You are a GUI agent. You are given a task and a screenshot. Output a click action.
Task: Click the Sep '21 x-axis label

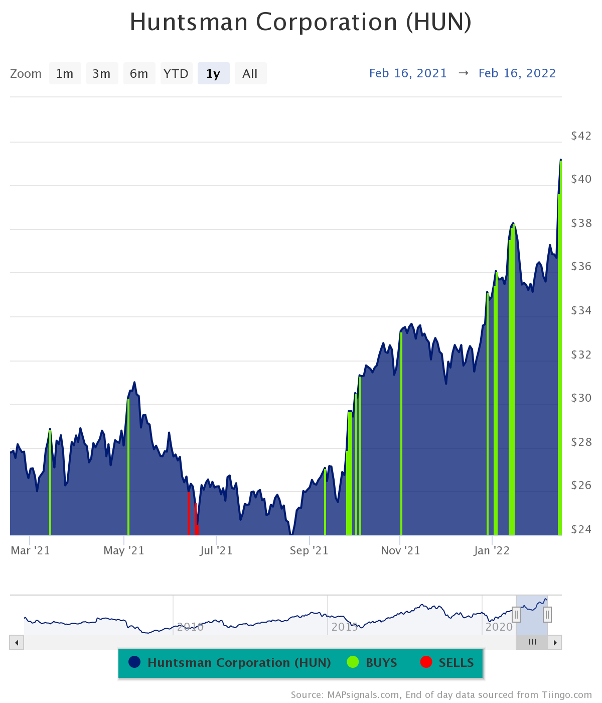click(x=309, y=550)
